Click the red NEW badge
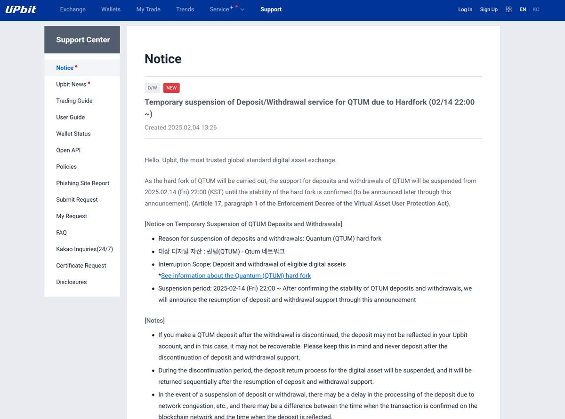The height and width of the screenshot is (419, 565). pyautogui.click(x=171, y=88)
